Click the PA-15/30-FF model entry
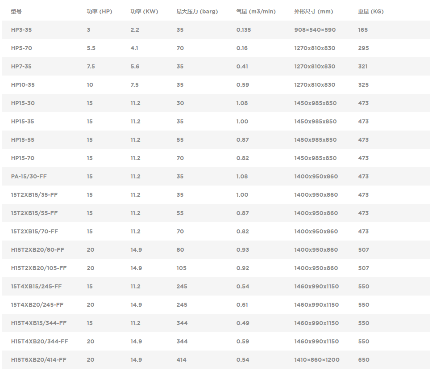Viewport: 432px width, 372px height. pyautogui.click(x=29, y=177)
